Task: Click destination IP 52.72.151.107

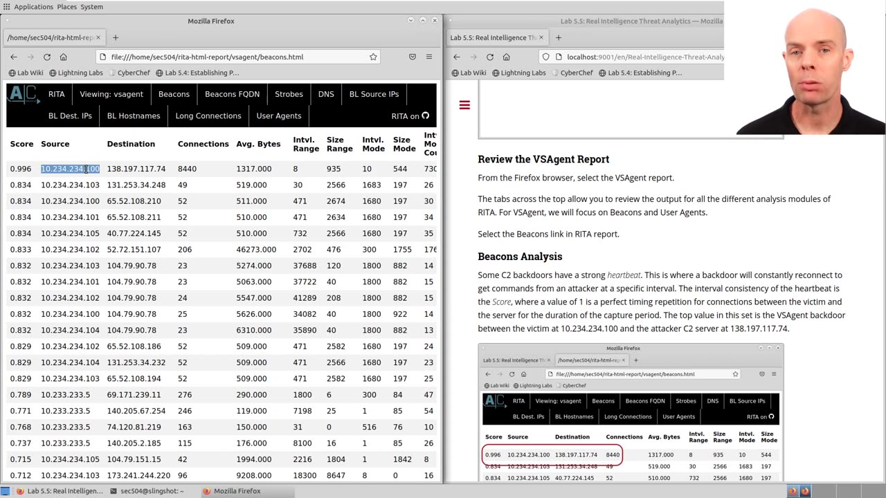Action: (x=134, y=250)
